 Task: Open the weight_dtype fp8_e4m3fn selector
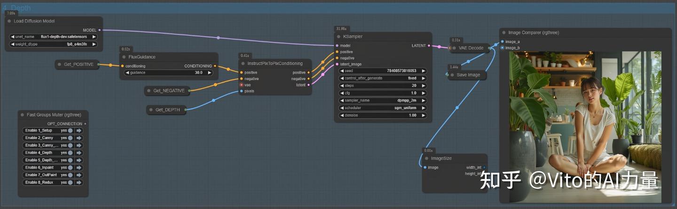53,44
